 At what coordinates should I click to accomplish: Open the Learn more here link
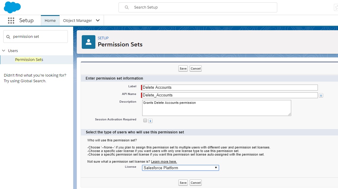(x=164, y=161)
